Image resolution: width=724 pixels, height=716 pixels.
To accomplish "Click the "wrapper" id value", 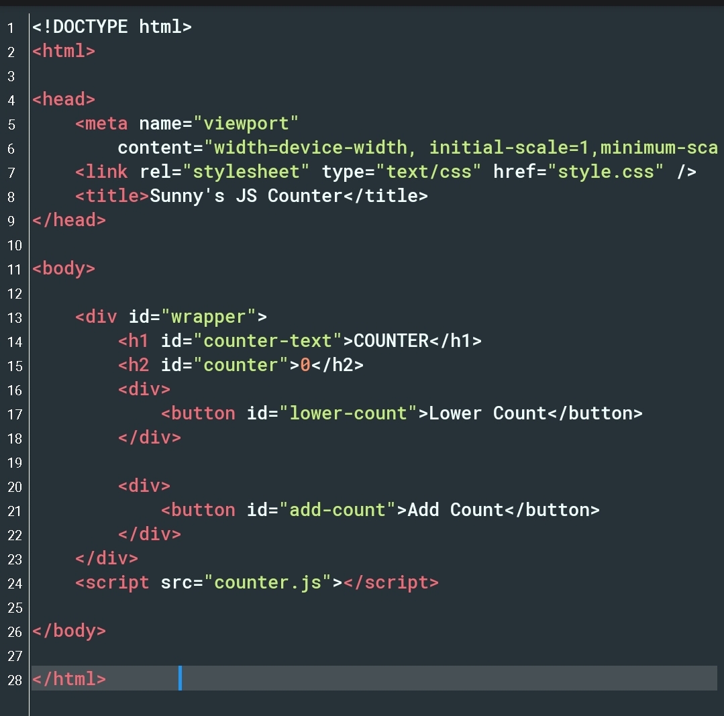I will [208, 317].
